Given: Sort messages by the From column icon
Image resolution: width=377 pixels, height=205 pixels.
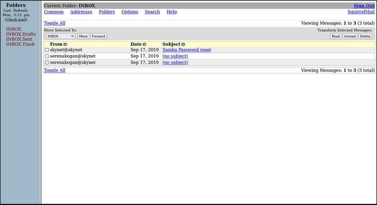Looking at the screenshot, I should click(65, 44).
